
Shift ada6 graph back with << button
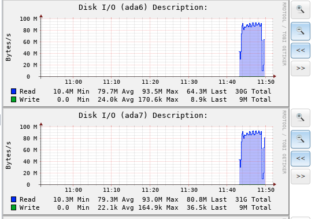pos(301,50)
